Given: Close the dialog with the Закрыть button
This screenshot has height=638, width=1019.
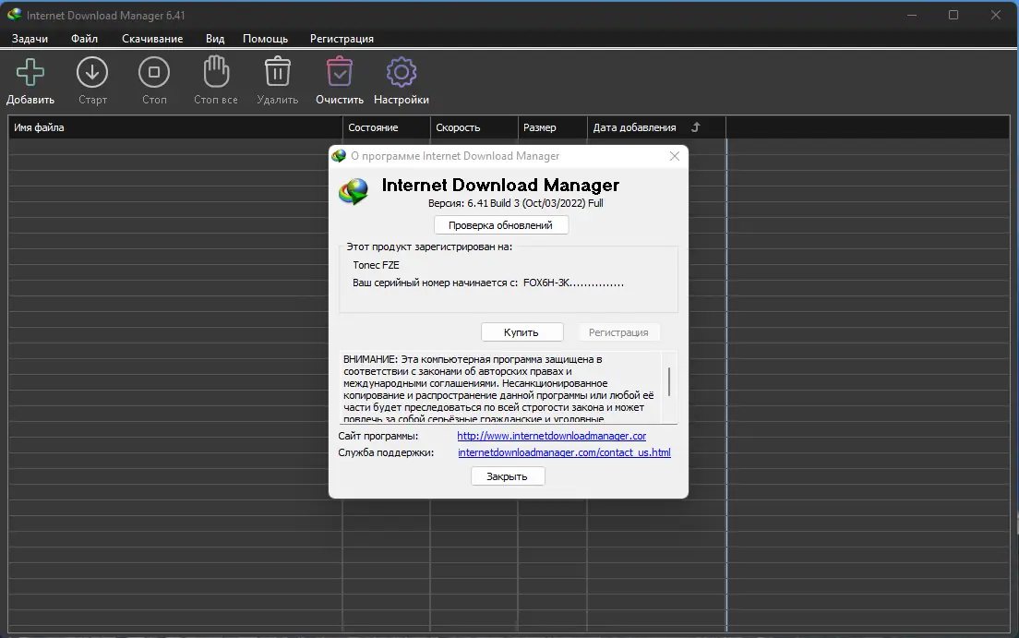Looking at the screenshot, I should [x=507, y=475].
